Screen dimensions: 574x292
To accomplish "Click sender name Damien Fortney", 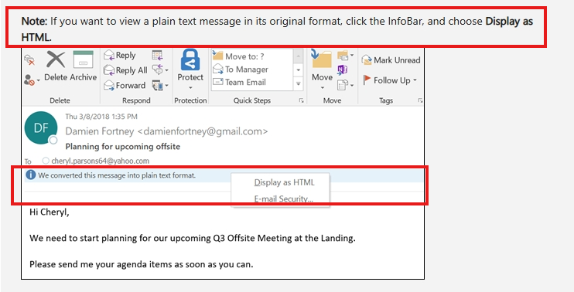I will (100, 131).
